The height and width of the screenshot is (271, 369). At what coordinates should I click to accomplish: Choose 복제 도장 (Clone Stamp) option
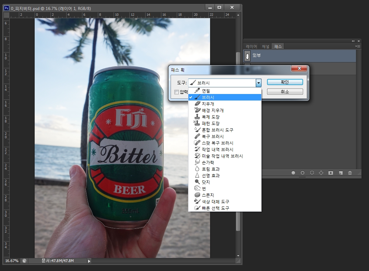click(x=225, y=117)
